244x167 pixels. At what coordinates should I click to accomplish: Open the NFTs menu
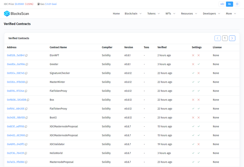[x=170, y=14]
